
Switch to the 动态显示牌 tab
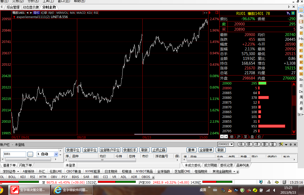click(31, 7)
